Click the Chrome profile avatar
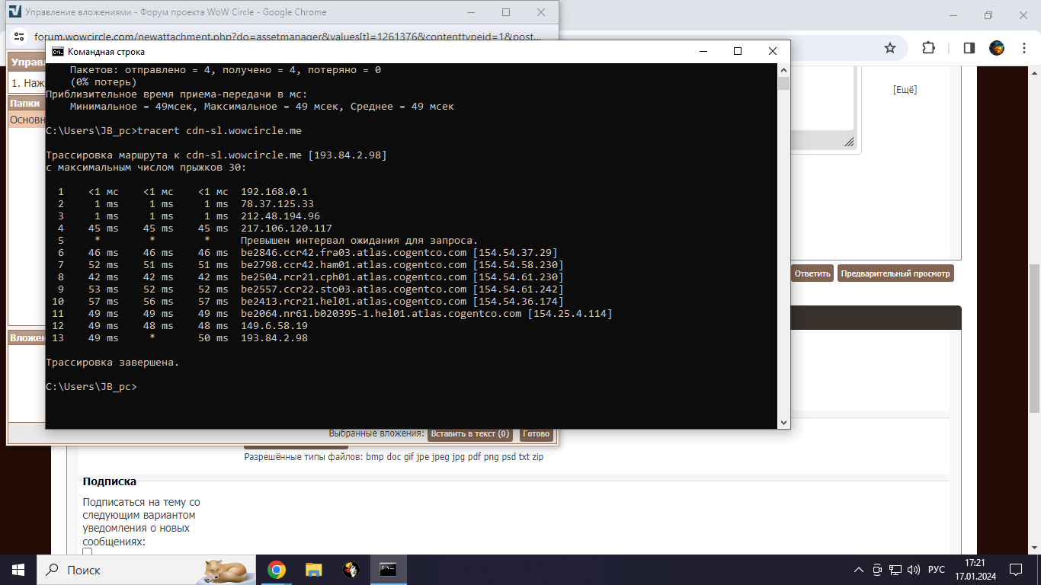The image size is (1041, 585). 997,48
